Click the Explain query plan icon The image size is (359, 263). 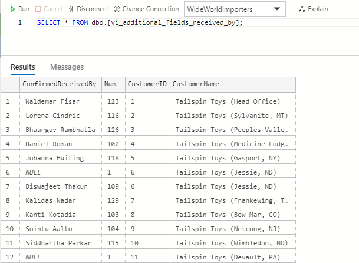coord(302,9)
